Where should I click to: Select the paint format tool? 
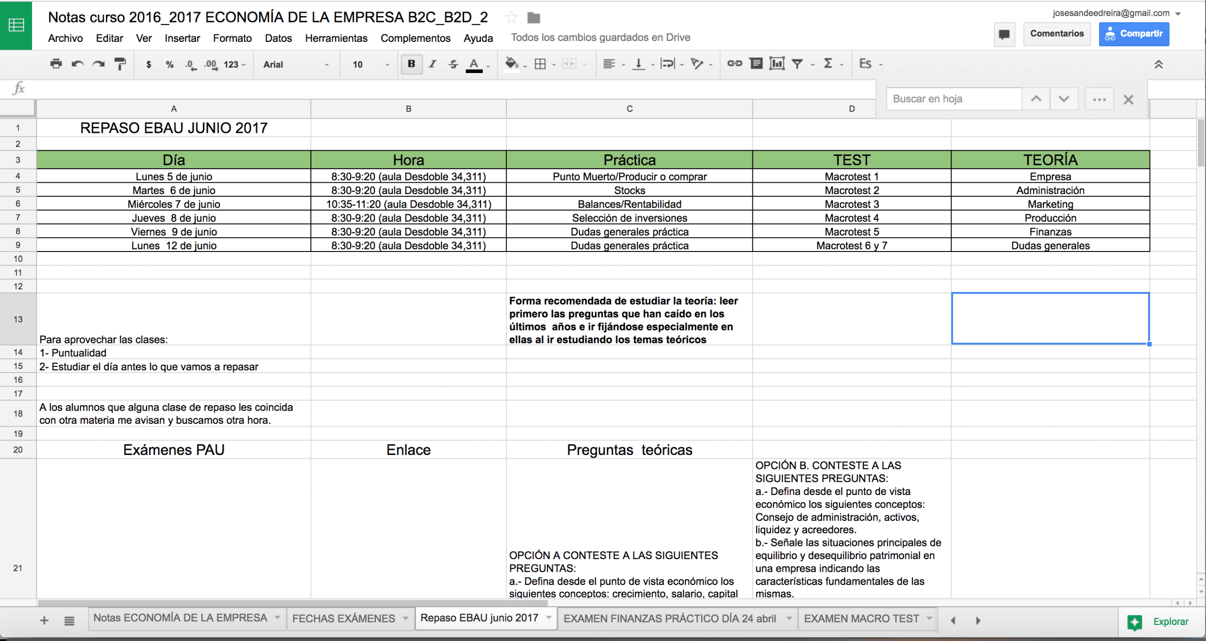click(x=120, y=64)
